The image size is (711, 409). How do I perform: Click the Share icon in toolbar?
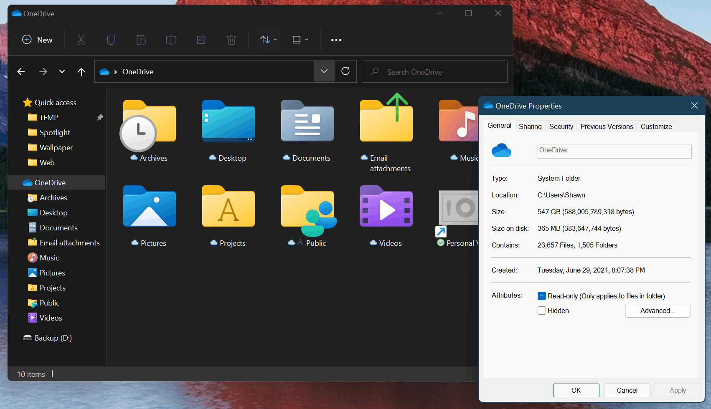click(201, 40)
